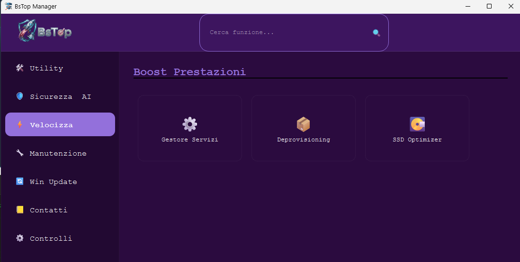
Task: Click the Controlli gear icon in sidebar
Action: (19, 238)
